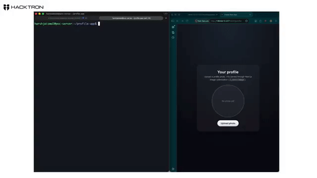
Task: Focus the browser address bar URL
Action: [226, 21]
